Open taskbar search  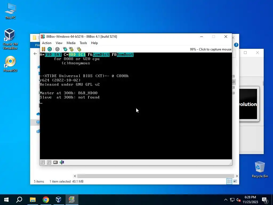coord(19,200)
